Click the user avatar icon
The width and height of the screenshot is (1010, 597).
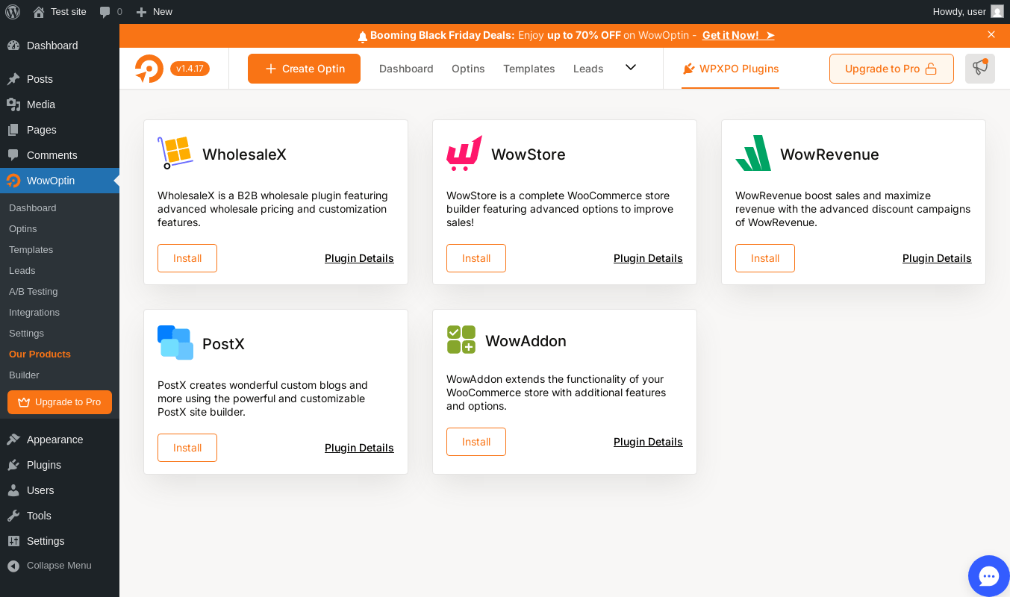coord(997,12)
